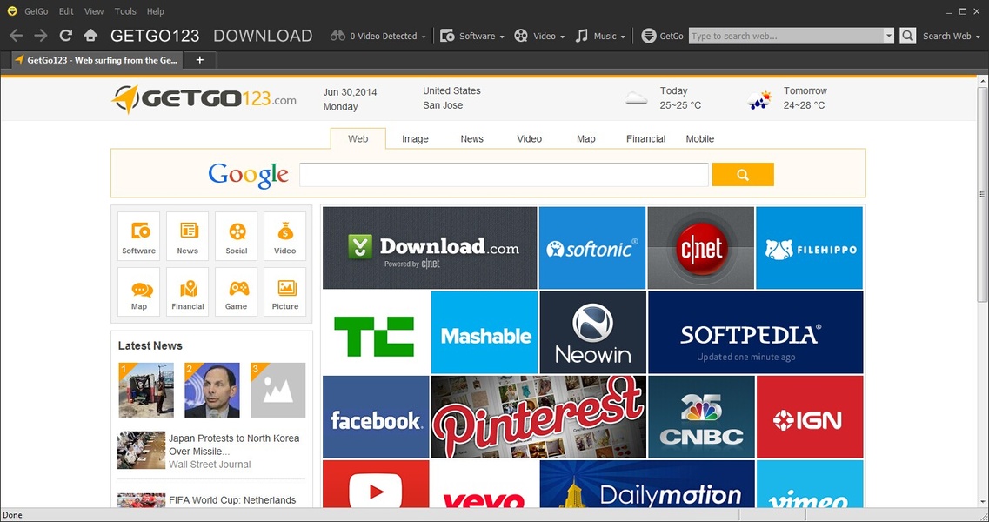Click the GetGo smiley app icon
989x522 pixels.
[x=12, y=10]
